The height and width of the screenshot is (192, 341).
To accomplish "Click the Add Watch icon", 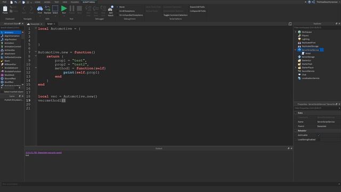I will pyautogui.click(x=110, y=9).
